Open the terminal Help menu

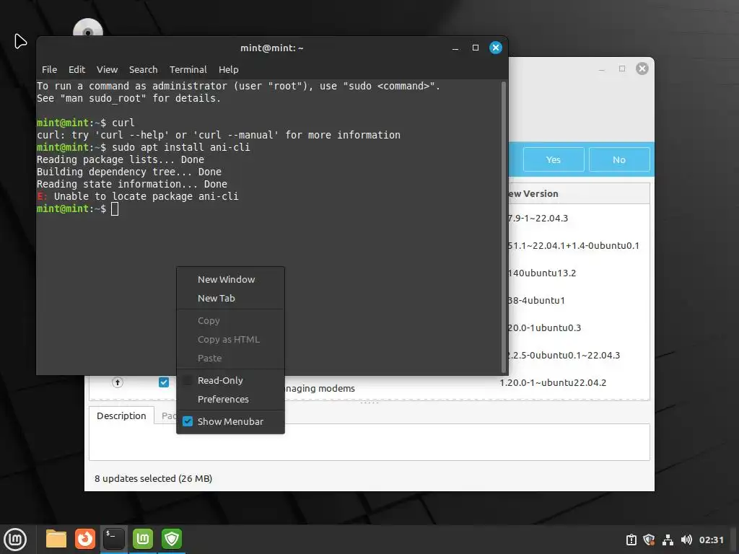[x=229, y=69]
